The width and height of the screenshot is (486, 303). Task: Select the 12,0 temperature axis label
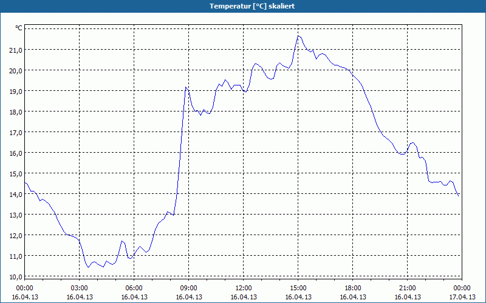(16, 236)
